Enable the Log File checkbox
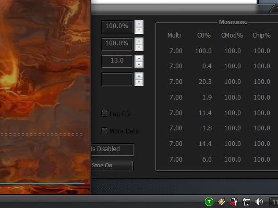Screen dimensions: 278x208 pyautogui.click(x=104, y=114)
